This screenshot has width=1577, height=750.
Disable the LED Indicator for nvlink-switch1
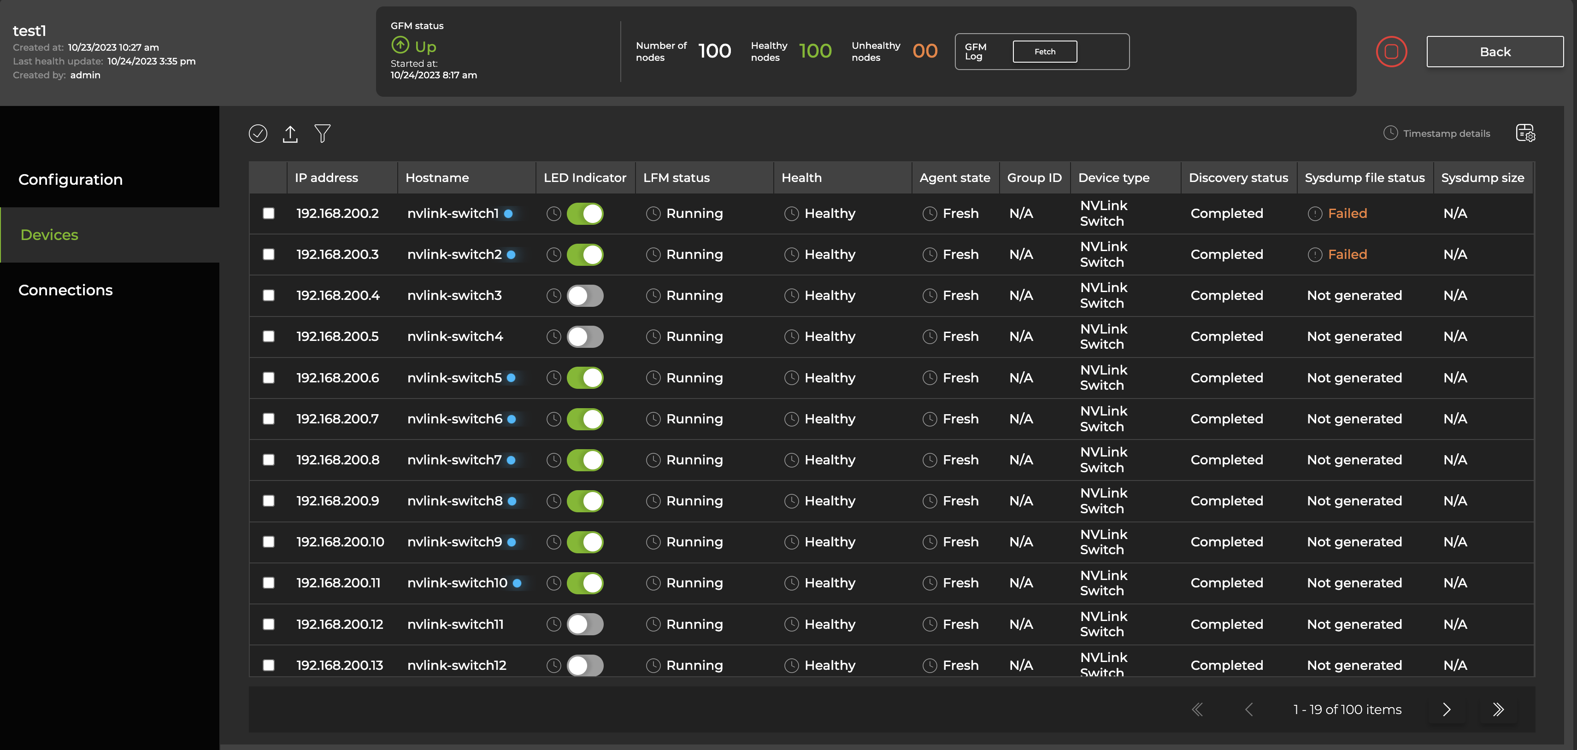(x=585, y=213)
